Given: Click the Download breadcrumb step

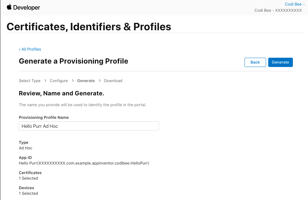Looking at the screenshot, I should pyautogui.click(x=113, y=81).
